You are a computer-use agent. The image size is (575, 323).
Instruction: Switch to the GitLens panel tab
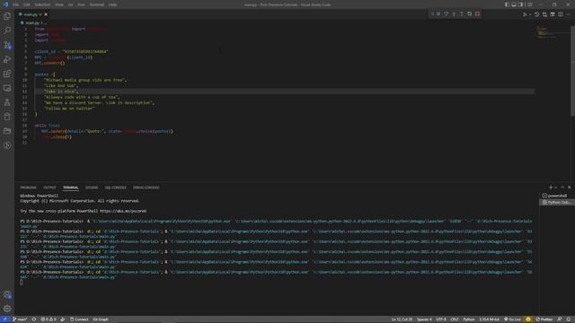(92, 188)
